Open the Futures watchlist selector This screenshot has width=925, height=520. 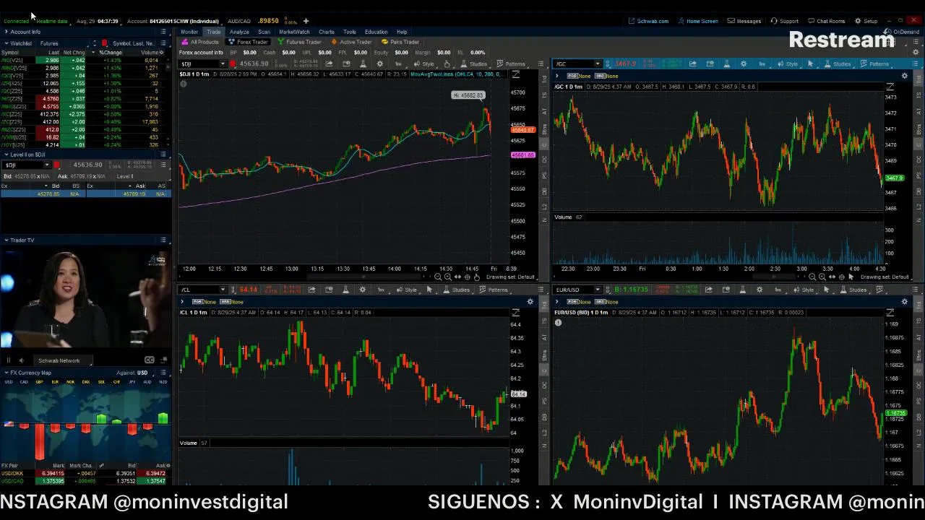tap(61, 43)
